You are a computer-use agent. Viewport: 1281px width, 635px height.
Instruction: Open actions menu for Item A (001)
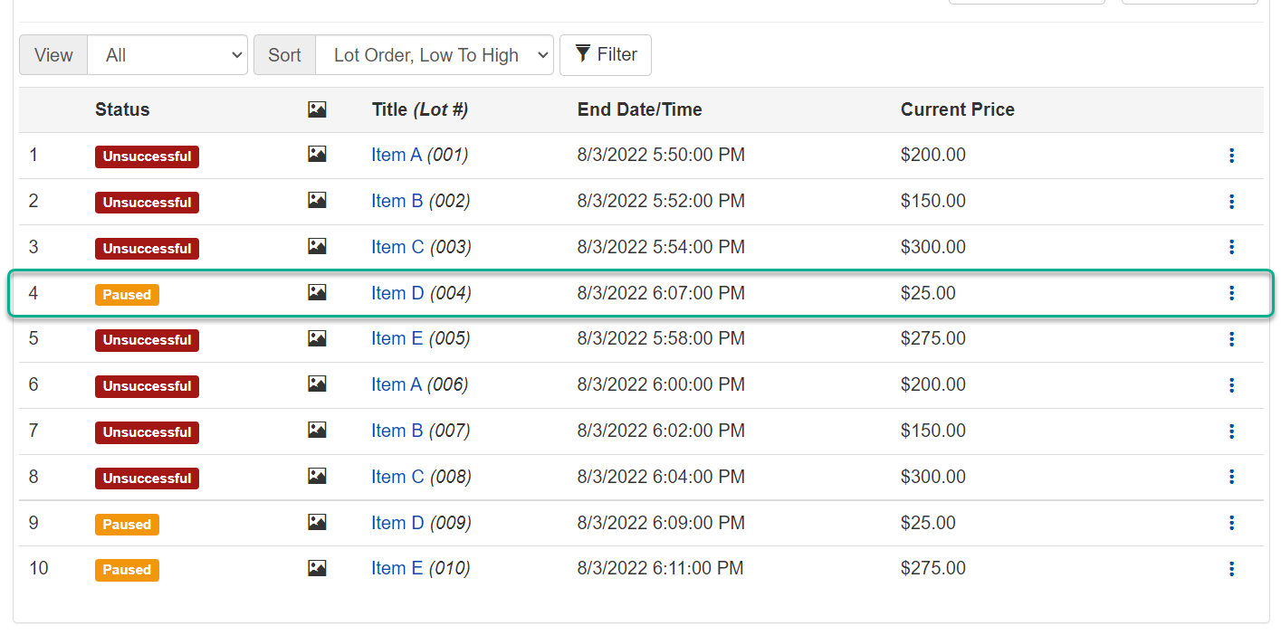[x=1231, y=156]
